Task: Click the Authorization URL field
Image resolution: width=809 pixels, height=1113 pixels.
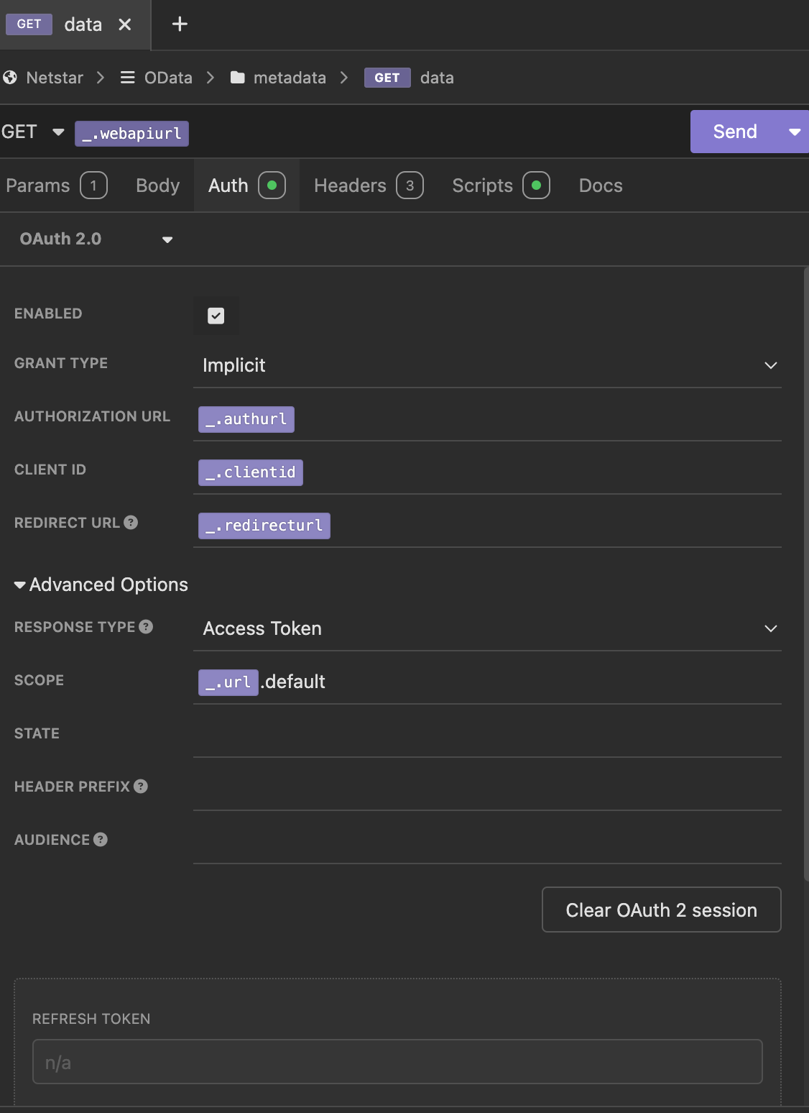Action: tap(487, 419)
